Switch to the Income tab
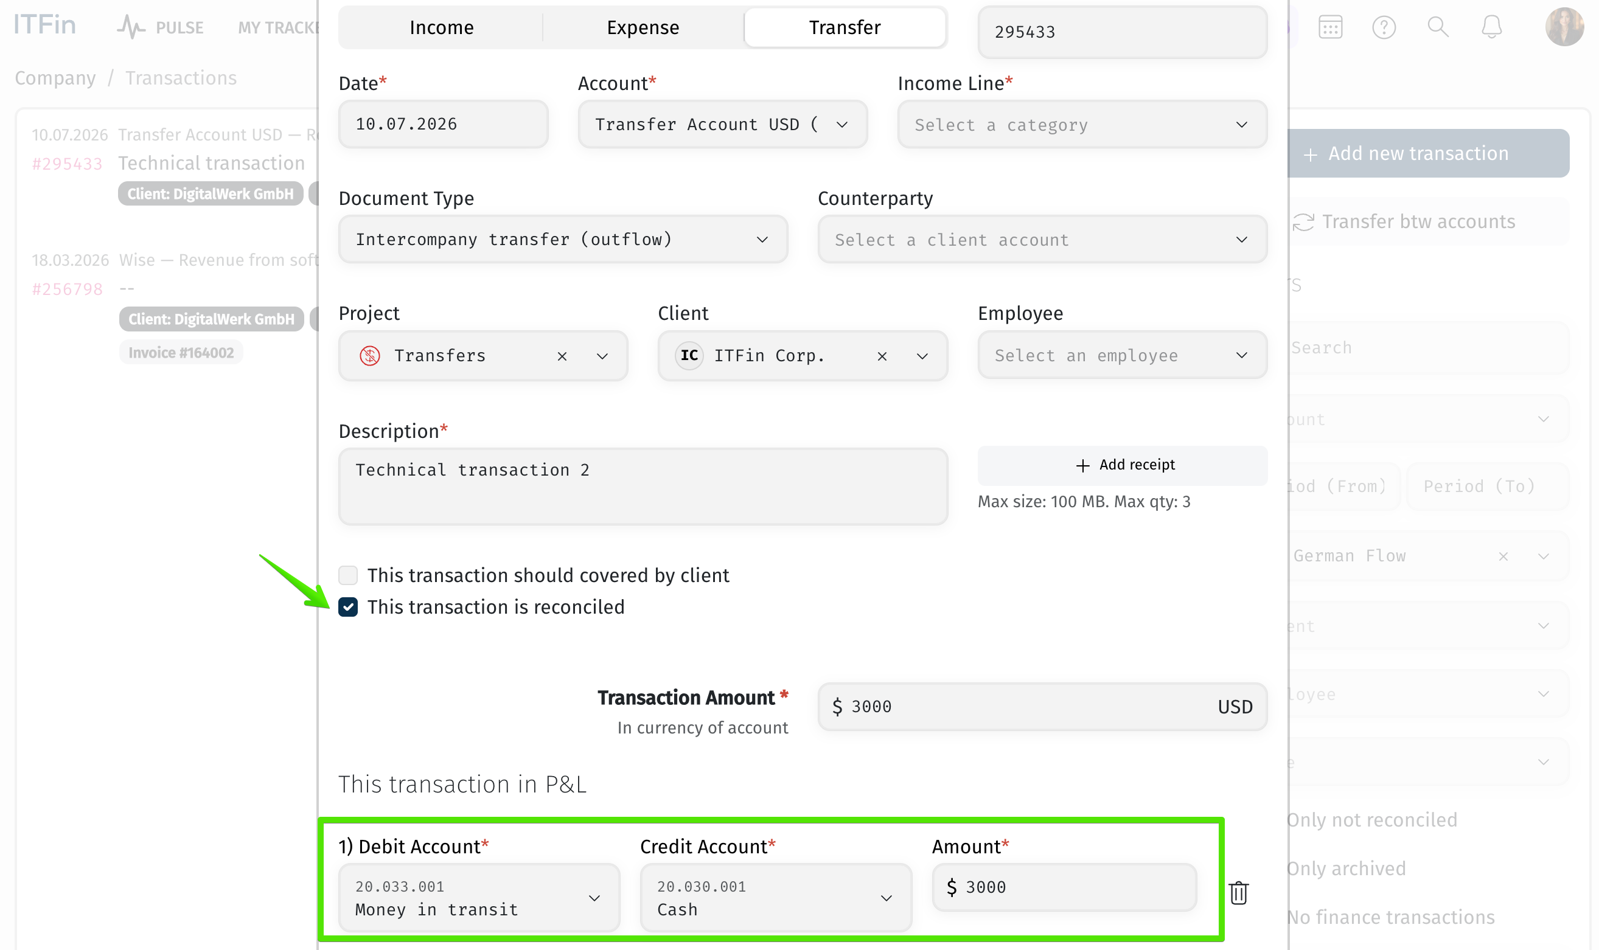The image size is (1599, 950). 441,27
